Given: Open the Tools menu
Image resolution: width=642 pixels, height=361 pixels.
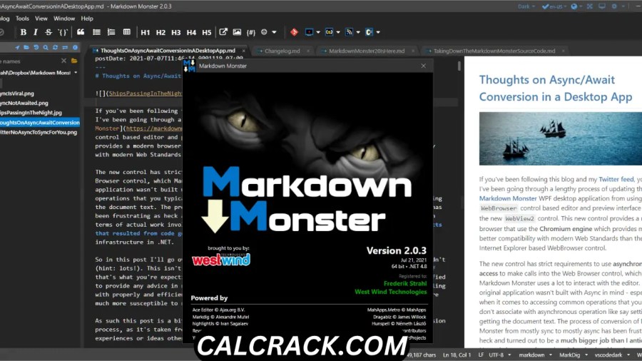Looking at the screenshot, I should pos(22,19).
